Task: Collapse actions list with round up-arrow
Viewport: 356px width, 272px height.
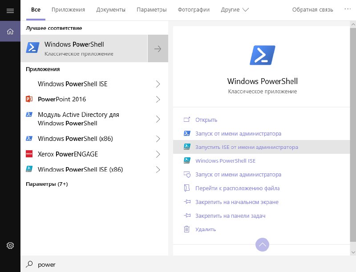Action: 262,244
